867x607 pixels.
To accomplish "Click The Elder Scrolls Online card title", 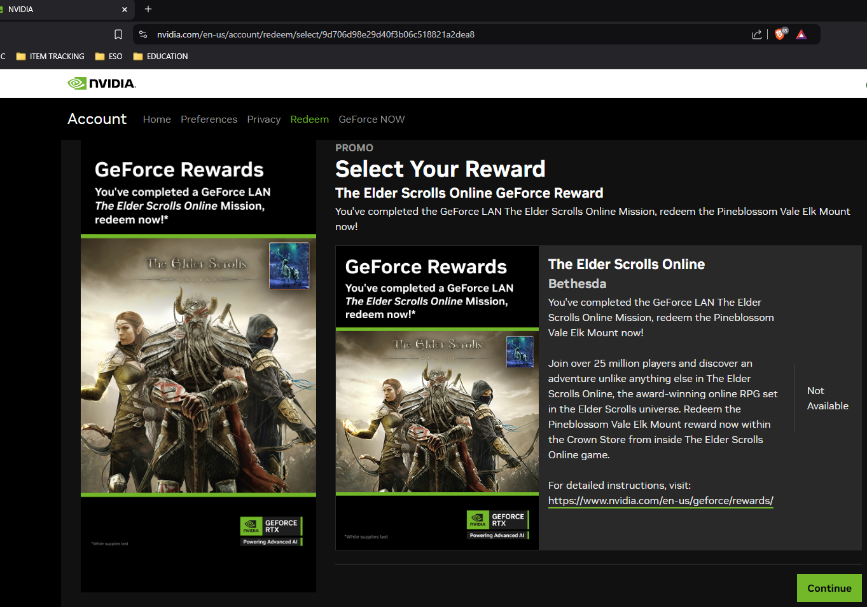I will [627, 264].
